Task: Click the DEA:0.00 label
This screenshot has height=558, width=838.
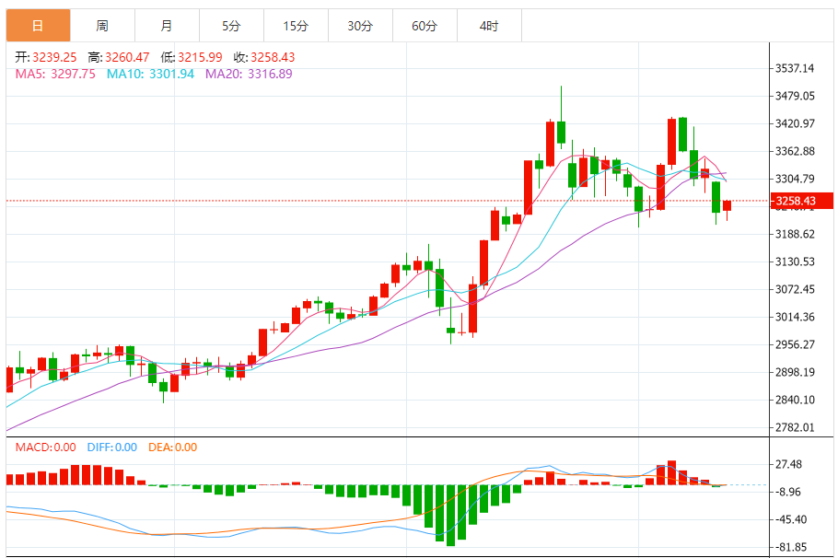Action: (x=172, y=448)
